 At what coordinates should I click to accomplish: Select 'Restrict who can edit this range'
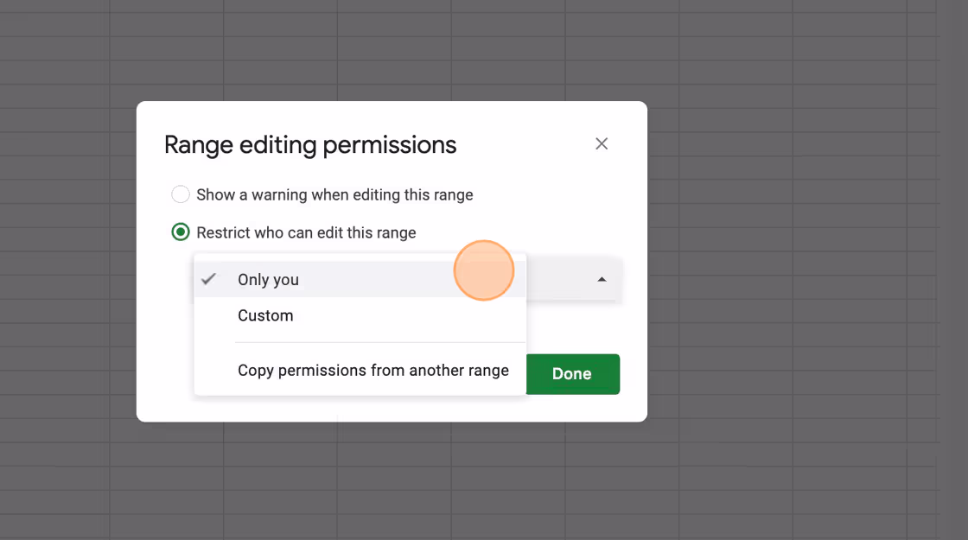pos(181,232)
